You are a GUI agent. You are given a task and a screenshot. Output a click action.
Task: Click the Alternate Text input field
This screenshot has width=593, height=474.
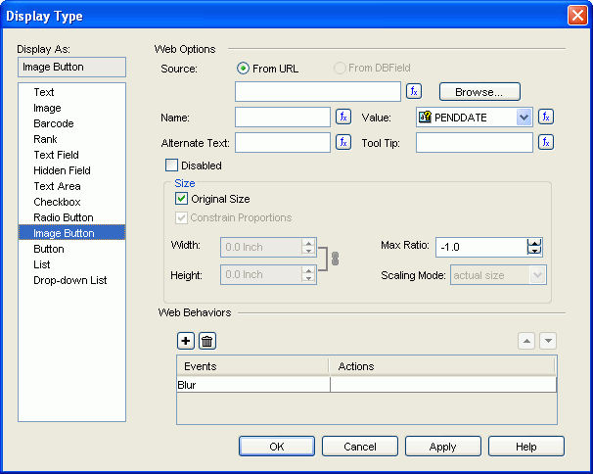[283, 142]
